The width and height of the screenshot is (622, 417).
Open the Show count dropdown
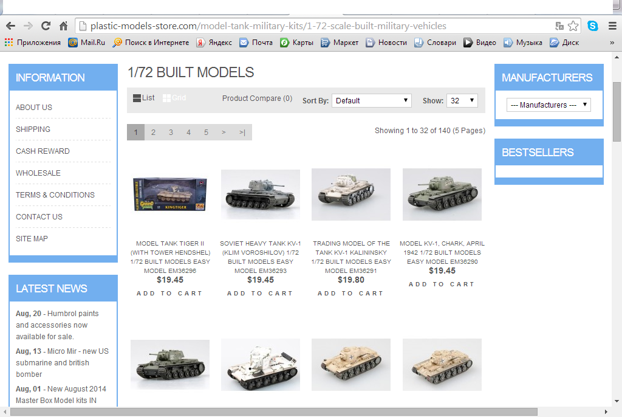(x=462, y=101)
